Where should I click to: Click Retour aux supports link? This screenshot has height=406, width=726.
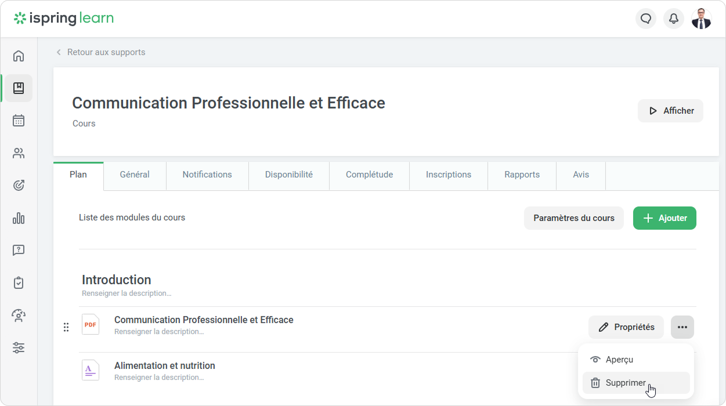(x=106, y=52)
